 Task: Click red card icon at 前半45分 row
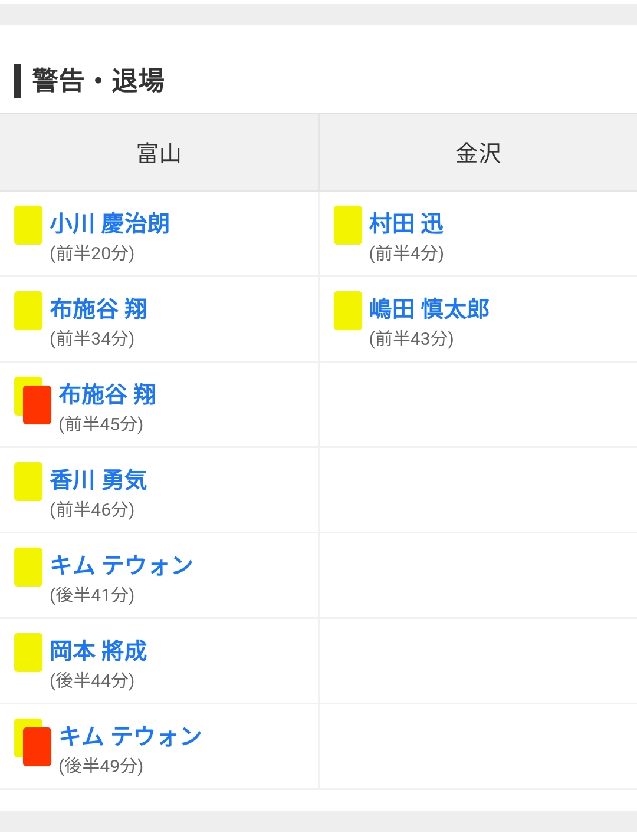coord(37,405)
